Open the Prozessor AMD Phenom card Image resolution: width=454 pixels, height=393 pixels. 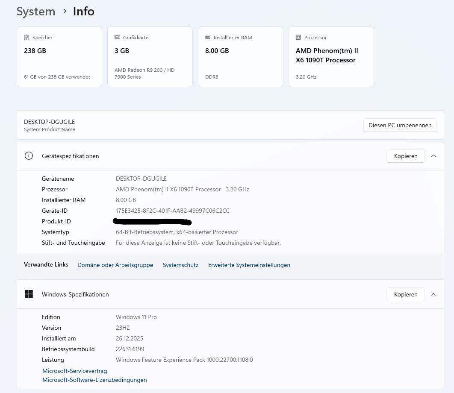(x=331, y=57)
